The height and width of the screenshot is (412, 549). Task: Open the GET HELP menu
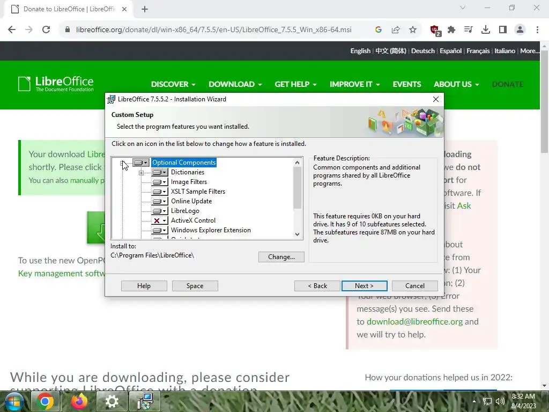(295, 84)
